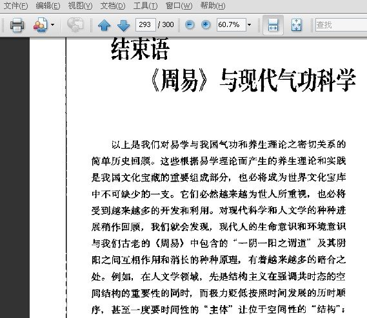
Task: Click the greyed-out globe web icon
Action: 75,24
